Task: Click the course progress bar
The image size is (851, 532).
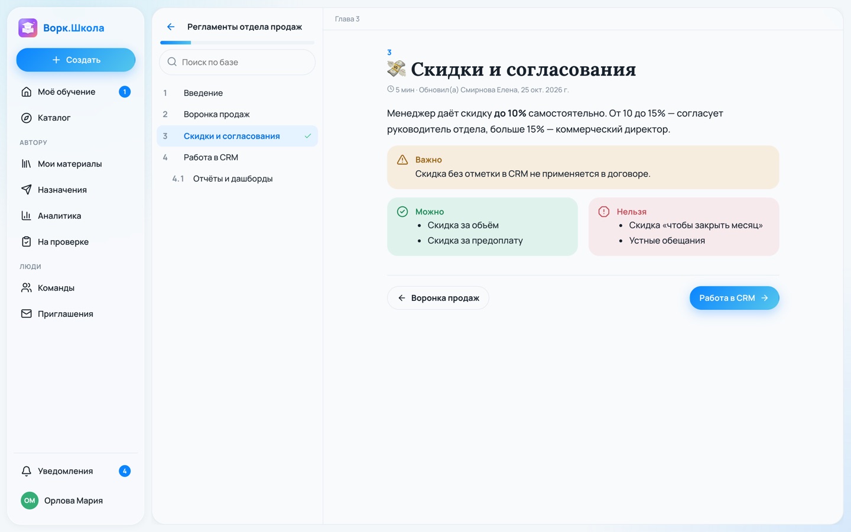Action: click(237, 43)
